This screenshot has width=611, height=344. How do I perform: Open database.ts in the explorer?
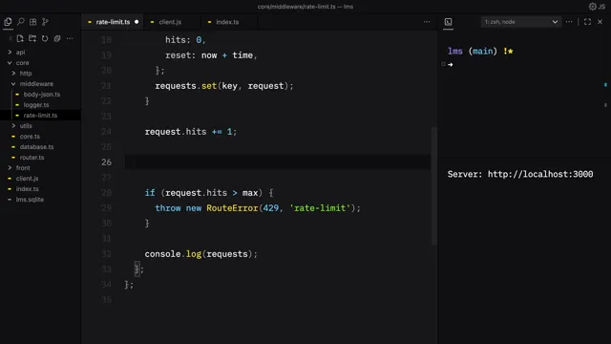(36, 147)
